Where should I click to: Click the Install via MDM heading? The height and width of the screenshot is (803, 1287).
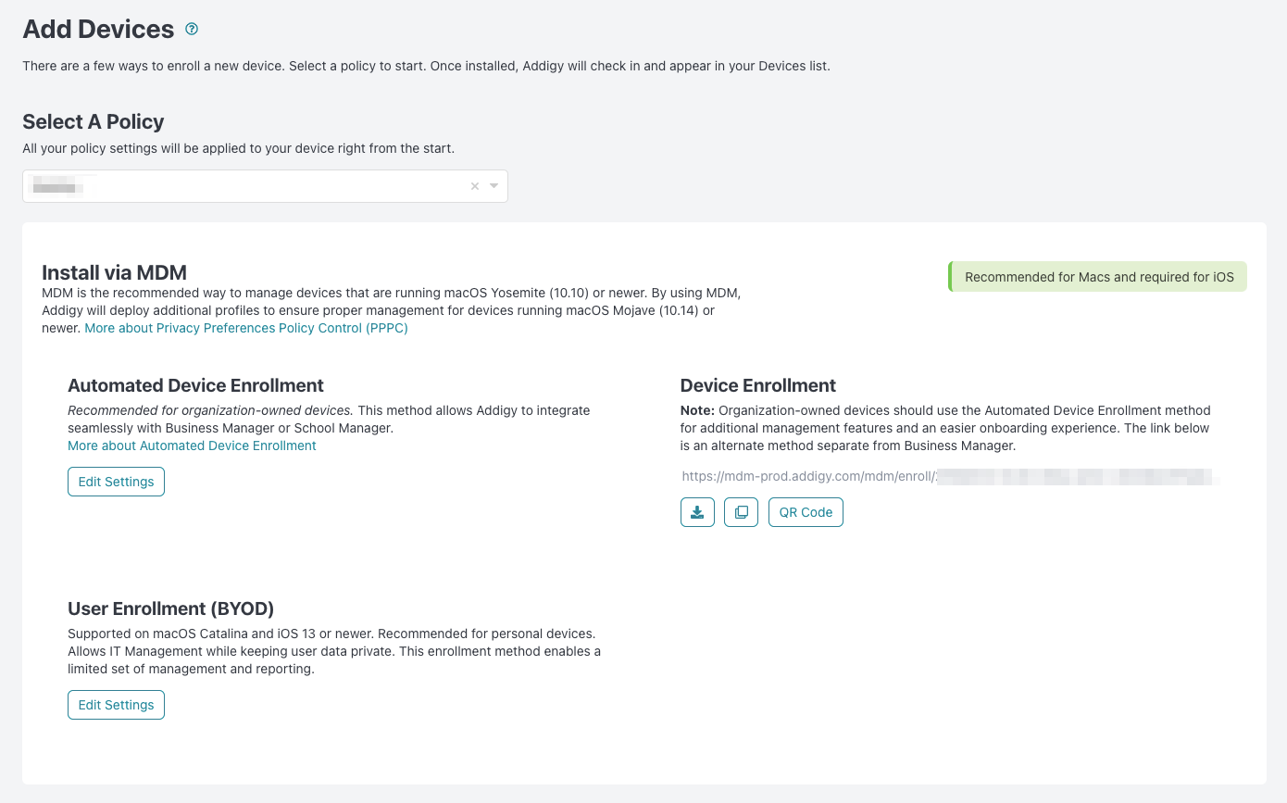[114, 272]
